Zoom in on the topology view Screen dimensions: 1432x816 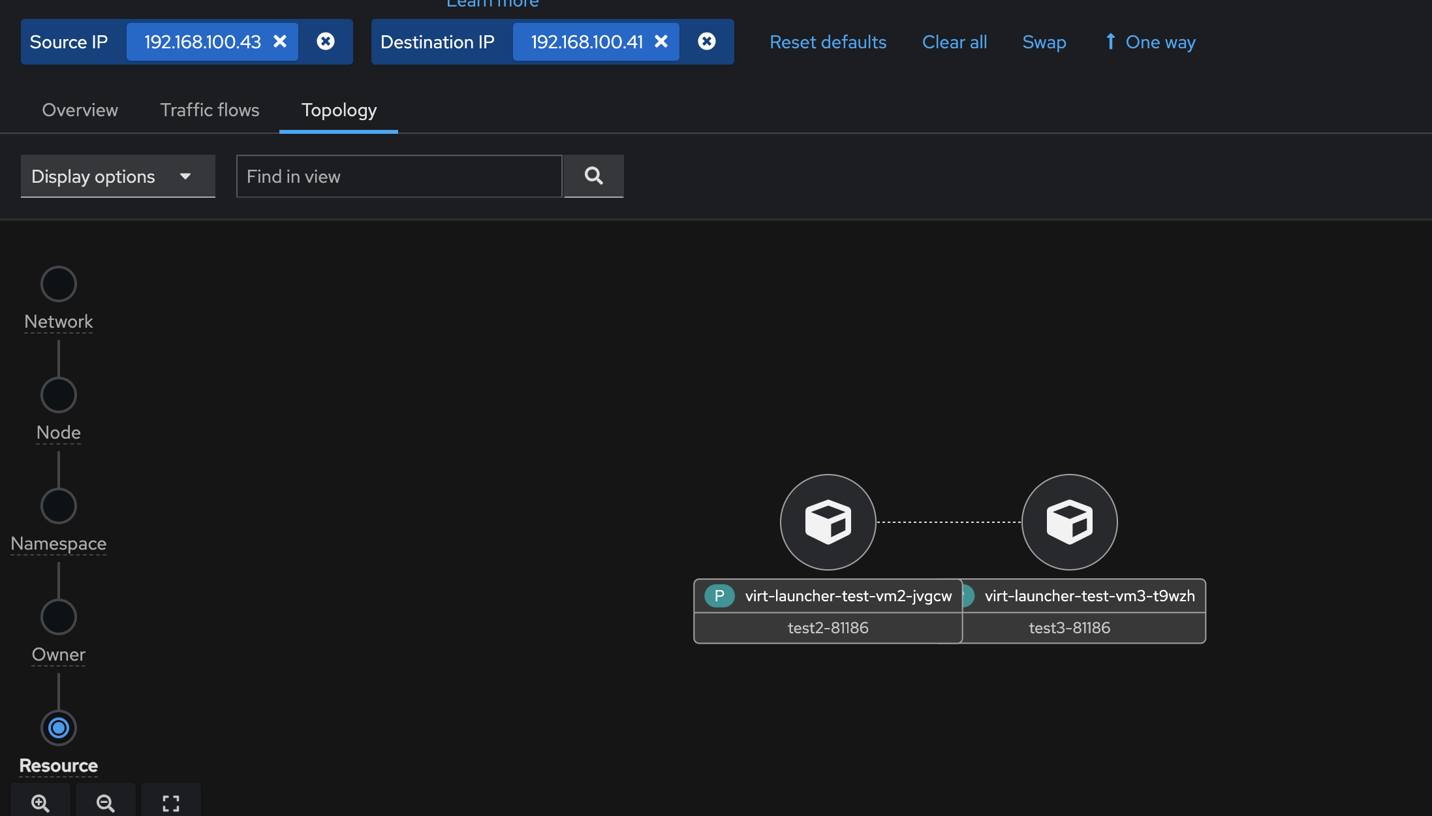[x=40, y=802]
